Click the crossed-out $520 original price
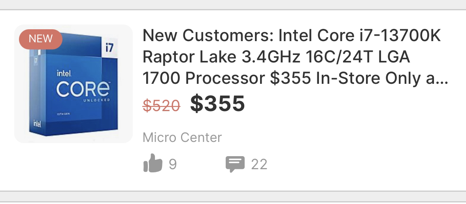This screenshot has height=204, width=466. tap(161, 106)
